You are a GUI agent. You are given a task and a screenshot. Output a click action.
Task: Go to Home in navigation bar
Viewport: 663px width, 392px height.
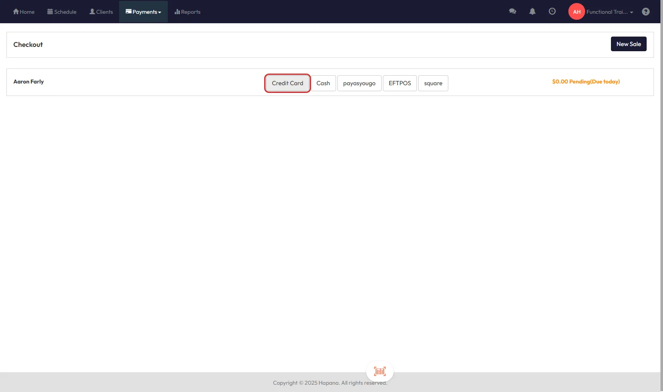[x=24, y=12]
